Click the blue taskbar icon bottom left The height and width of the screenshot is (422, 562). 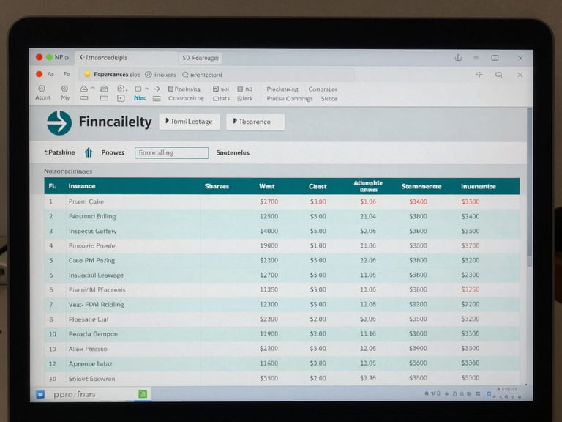(x=40, y=394)
